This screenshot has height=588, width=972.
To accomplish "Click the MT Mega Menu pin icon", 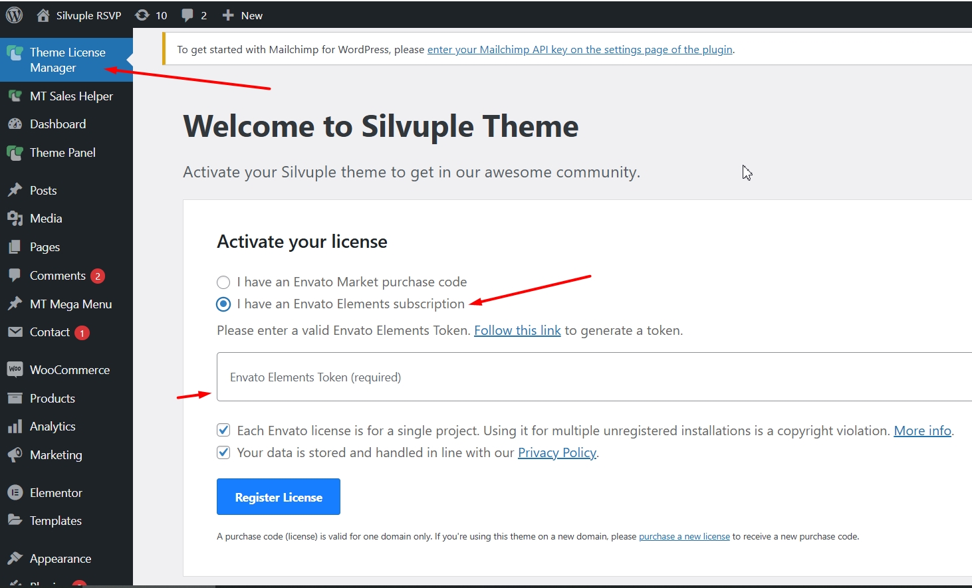I will pos(15,304).
